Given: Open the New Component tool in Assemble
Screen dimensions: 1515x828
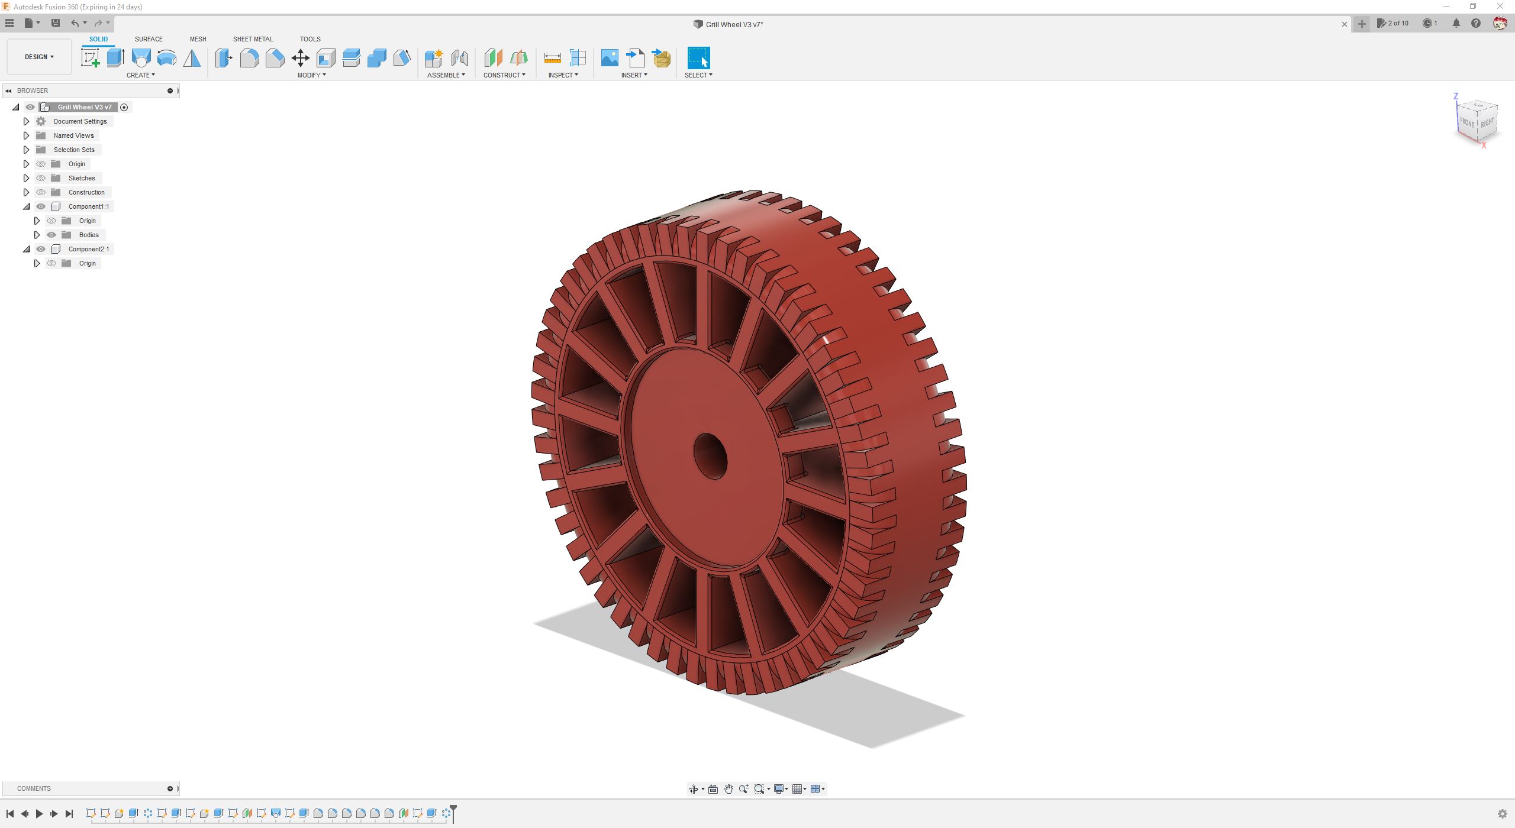Looking at the screenshot, I should 434,57.
